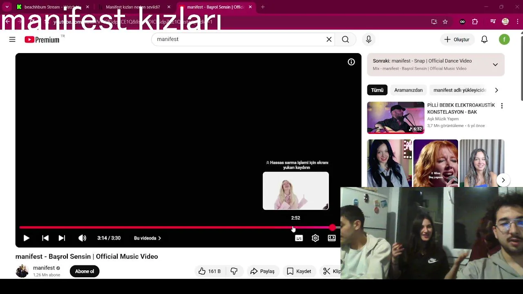Open the YouTube hamburger guide menu
Image resolution: width=523 pixels, height=294 pixels.
click(x=12, y=39)
